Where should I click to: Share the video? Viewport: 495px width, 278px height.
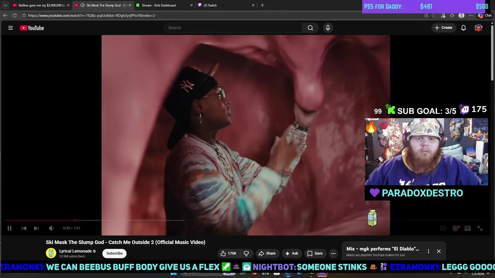[267, 253]
